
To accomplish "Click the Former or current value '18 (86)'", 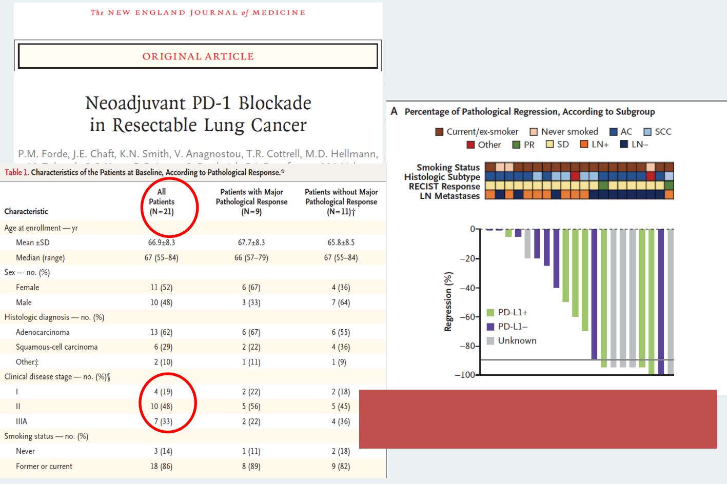I will [162, 467].
